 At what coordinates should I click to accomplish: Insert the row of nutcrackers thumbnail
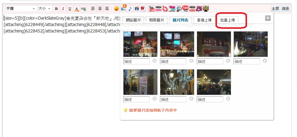[x=214, y=44]
